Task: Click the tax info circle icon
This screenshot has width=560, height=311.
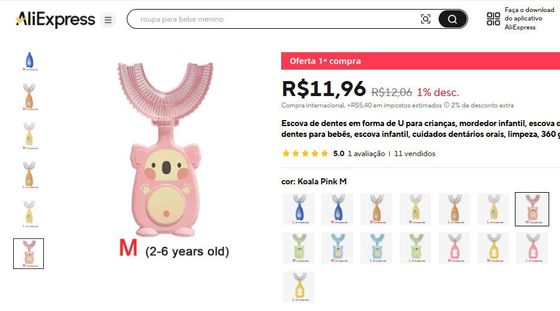Action: (x=446, y=106)
